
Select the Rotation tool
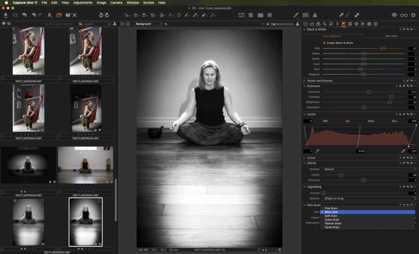[163, 15]
